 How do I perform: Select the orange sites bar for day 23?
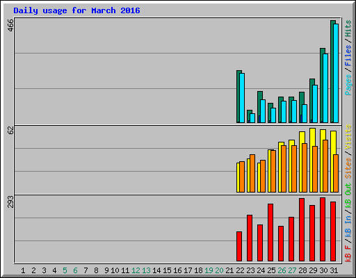(x=252, y=173)
